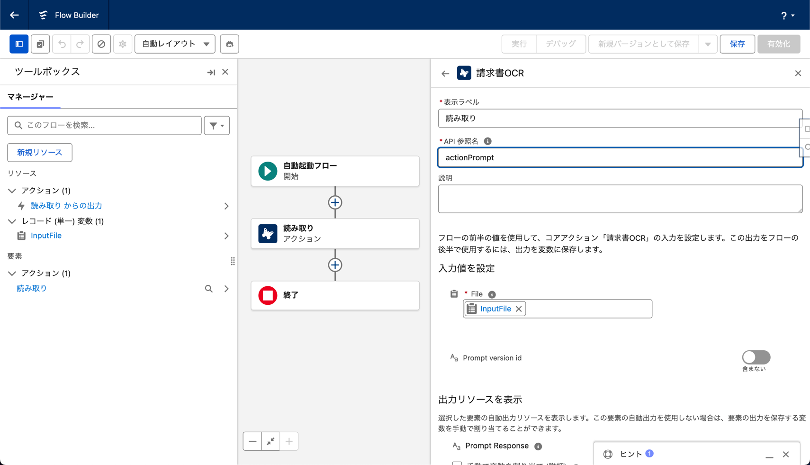Select the 読み取り action node on canvas

point(335,234)
